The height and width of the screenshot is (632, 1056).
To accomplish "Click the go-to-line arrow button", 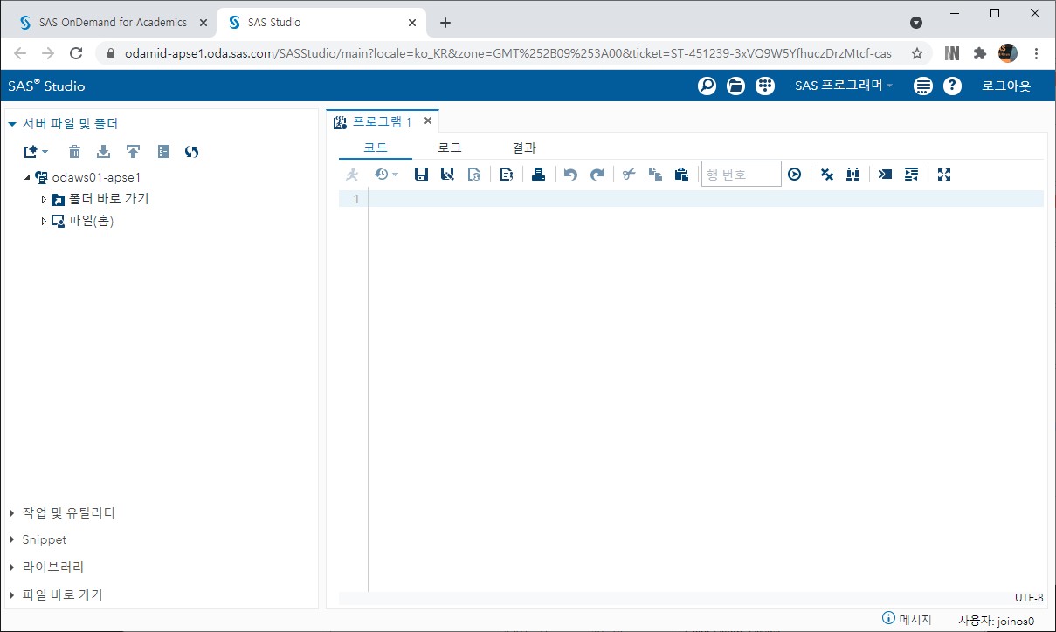I will [x=794, y=175].
